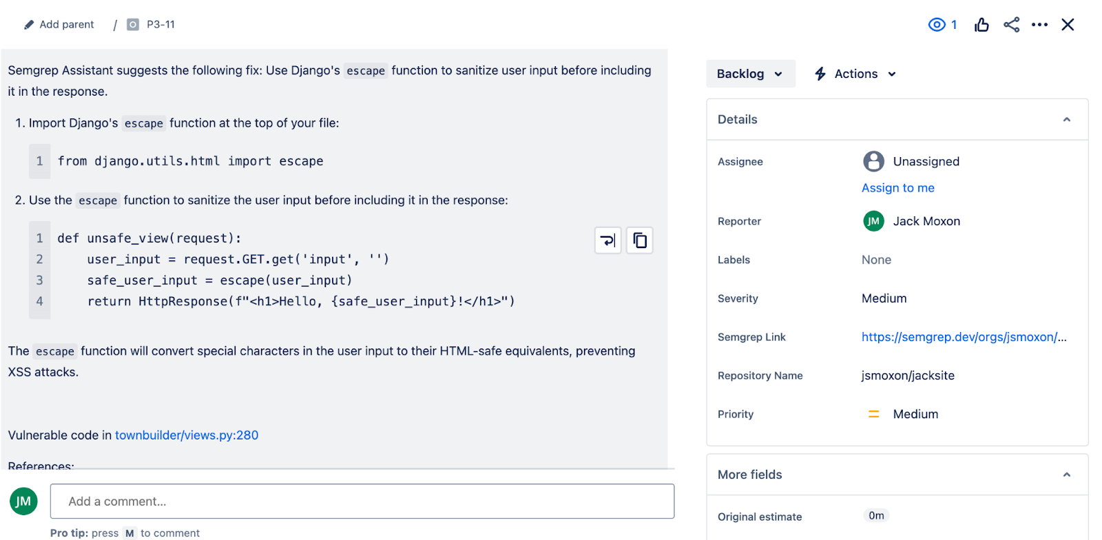Click the Unassigned avatar icon

click(873, 161)
